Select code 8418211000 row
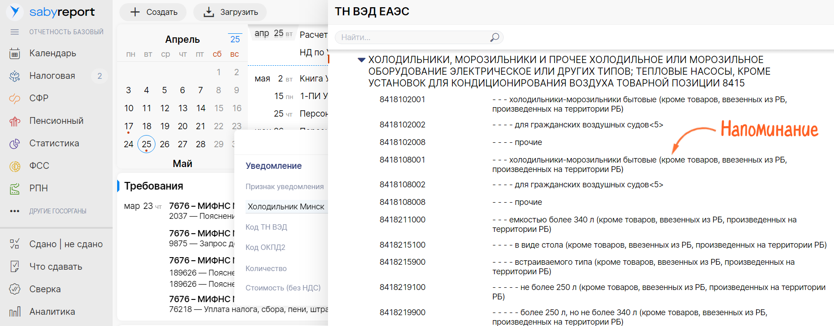 pyautogui.click(x=402, y=220)
